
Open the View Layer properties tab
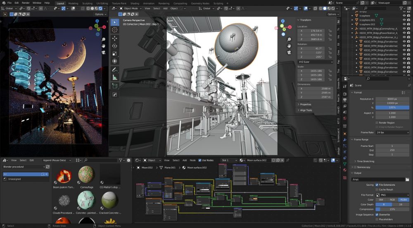pos(345,106)
